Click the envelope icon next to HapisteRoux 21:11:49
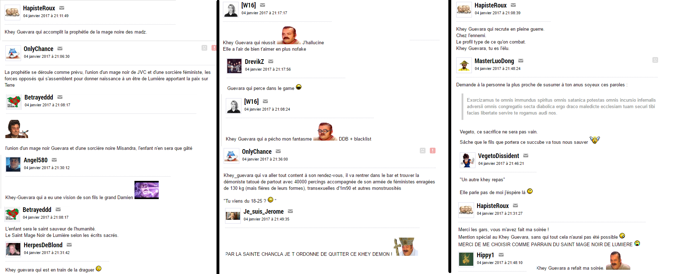 62,8
